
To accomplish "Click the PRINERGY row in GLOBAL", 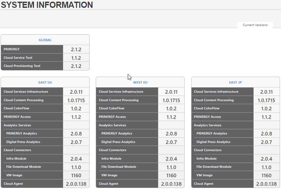I will point(45,49).
